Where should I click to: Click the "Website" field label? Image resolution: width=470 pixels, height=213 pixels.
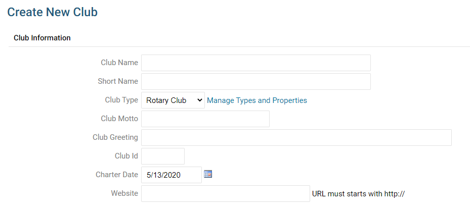click(124, 194)
